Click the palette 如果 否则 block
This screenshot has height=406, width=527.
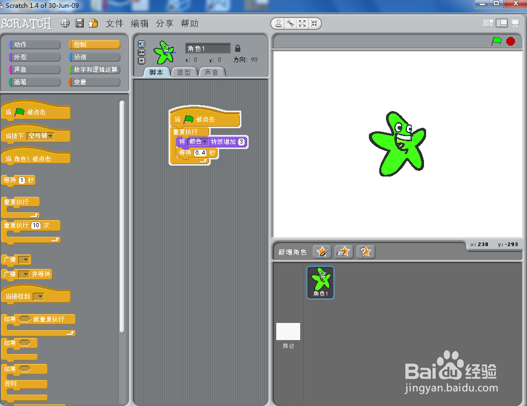click(24, 383)
